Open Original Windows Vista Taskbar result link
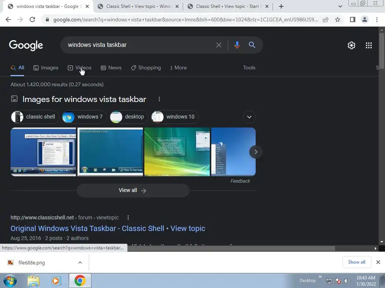 tap(108, 228)
